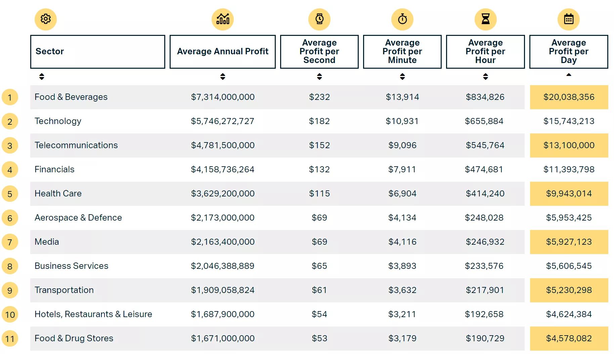Sort the table by Sector column arrows
Screen dimensions: 614x354
point(42,76)
